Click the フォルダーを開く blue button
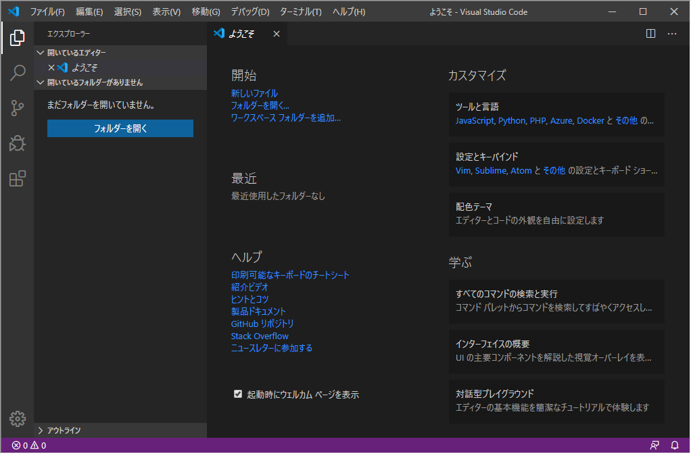The width and height of the screenshot is (691, 454). pyautogui.click(x=120, y=128)
